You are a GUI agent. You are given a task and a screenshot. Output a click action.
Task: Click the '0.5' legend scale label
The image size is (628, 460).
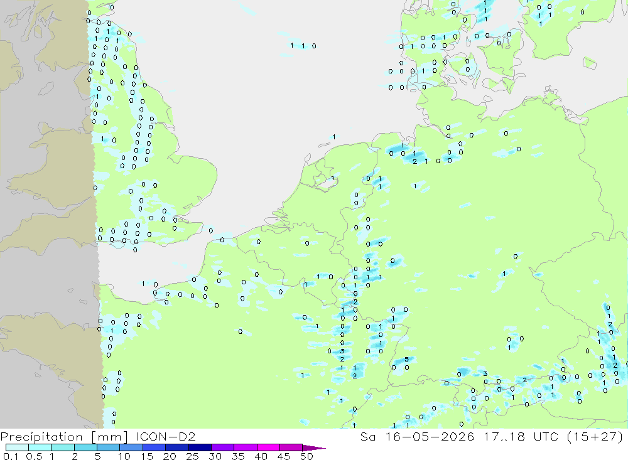[34, 456]
